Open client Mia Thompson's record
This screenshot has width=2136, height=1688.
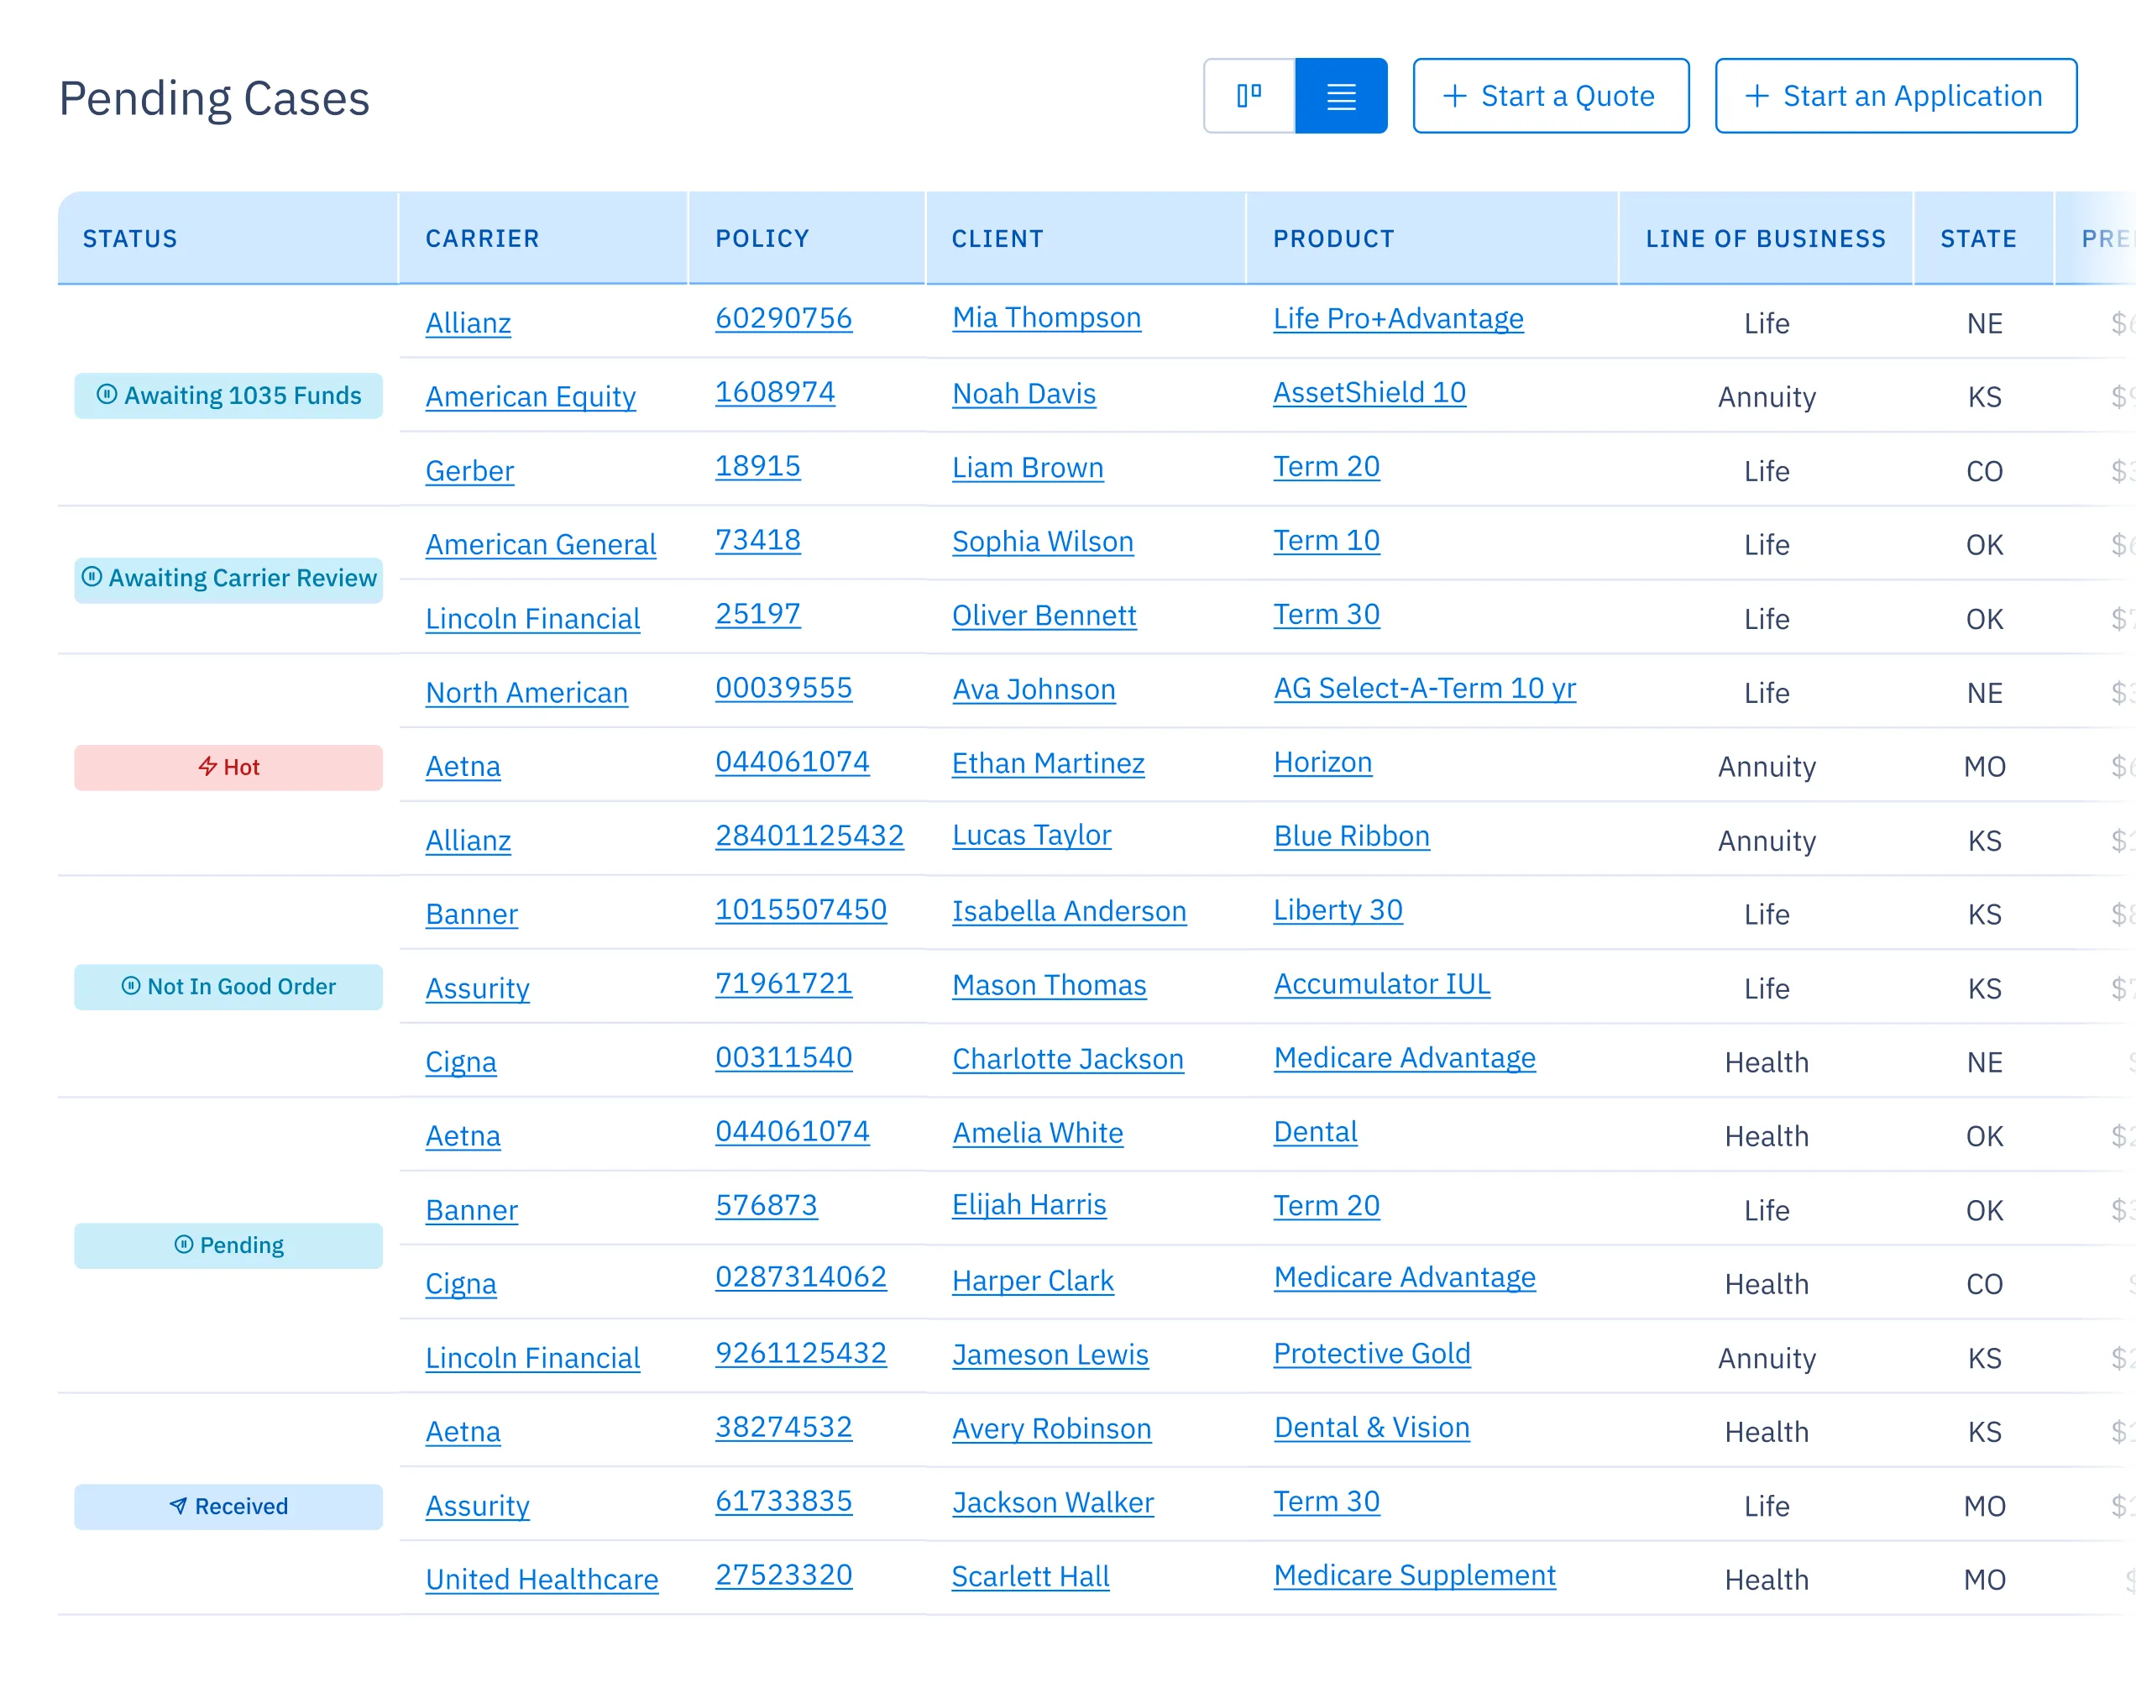click(x=1046, y=318)
